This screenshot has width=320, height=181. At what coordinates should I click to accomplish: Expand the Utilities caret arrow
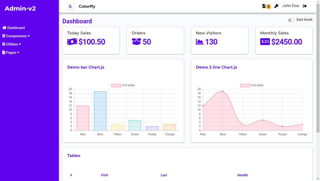pyautogui.click(x=20, y=44)
